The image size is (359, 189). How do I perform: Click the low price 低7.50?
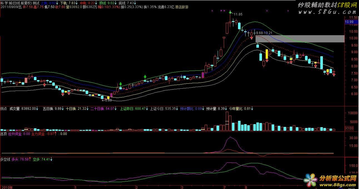tap(49, 7)
